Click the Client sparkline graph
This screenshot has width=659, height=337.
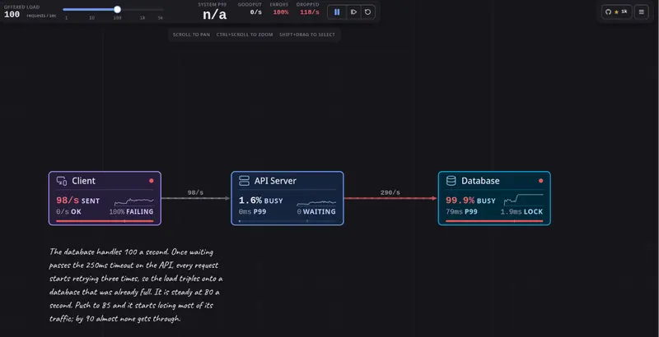point(134,201)
